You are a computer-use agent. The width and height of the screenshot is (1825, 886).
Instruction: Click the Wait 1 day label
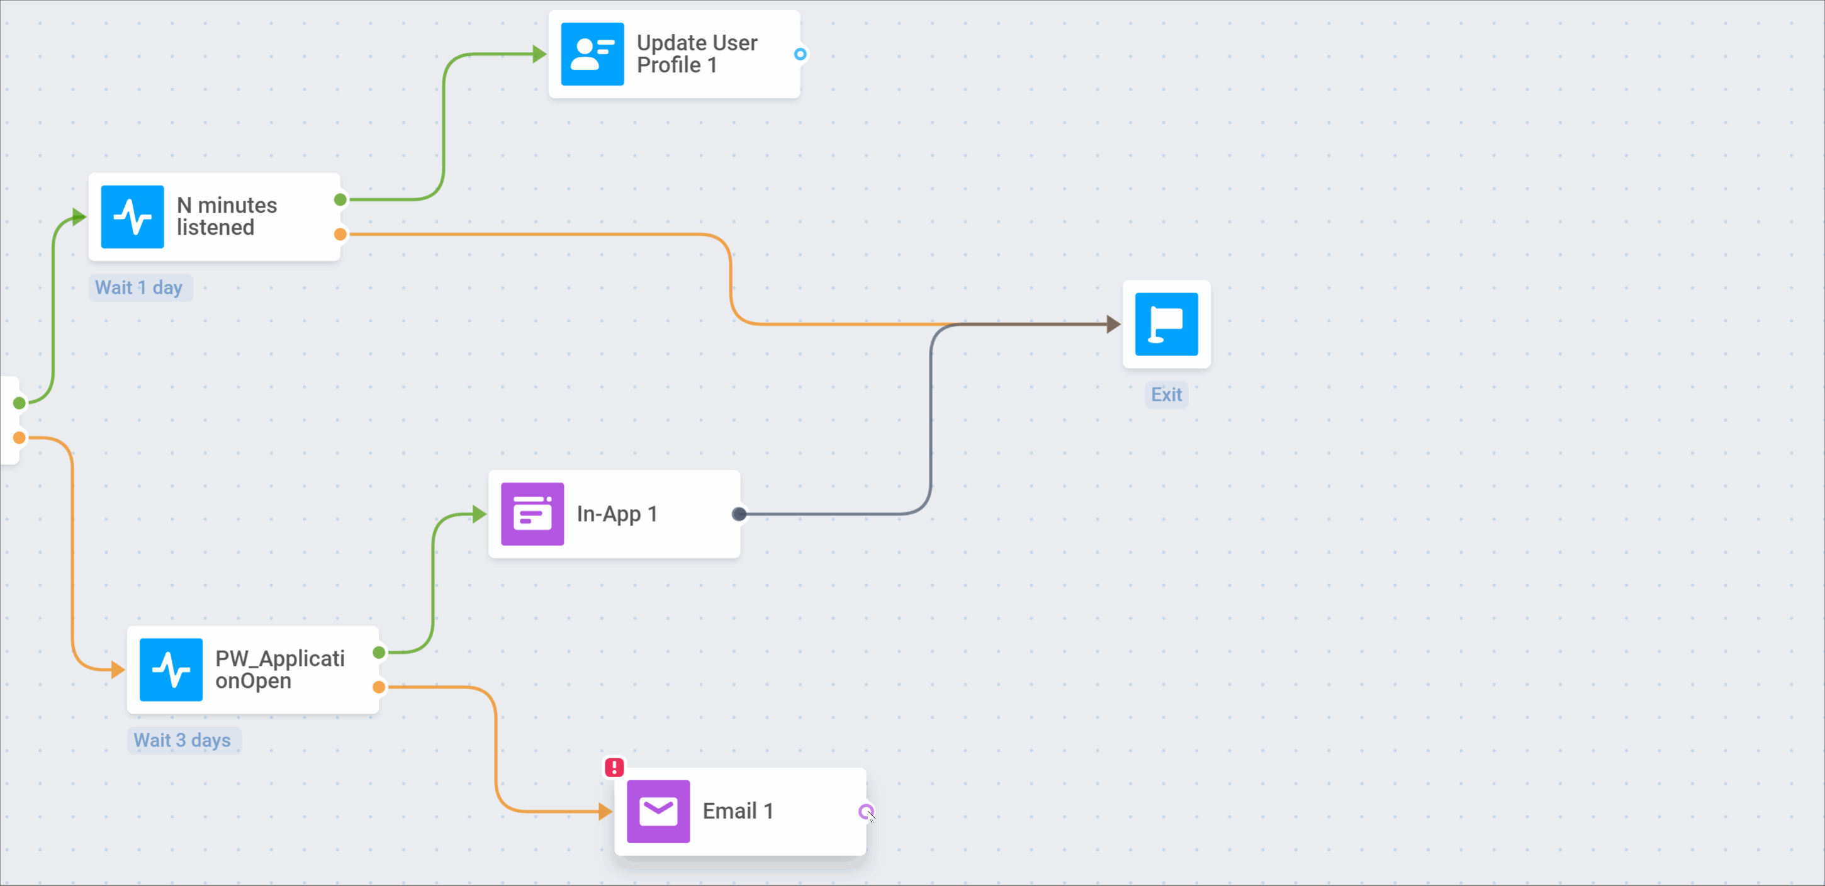139,288
